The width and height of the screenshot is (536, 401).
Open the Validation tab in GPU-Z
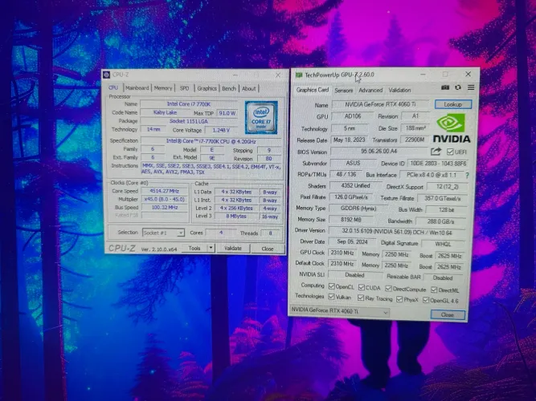pos(399,91)
